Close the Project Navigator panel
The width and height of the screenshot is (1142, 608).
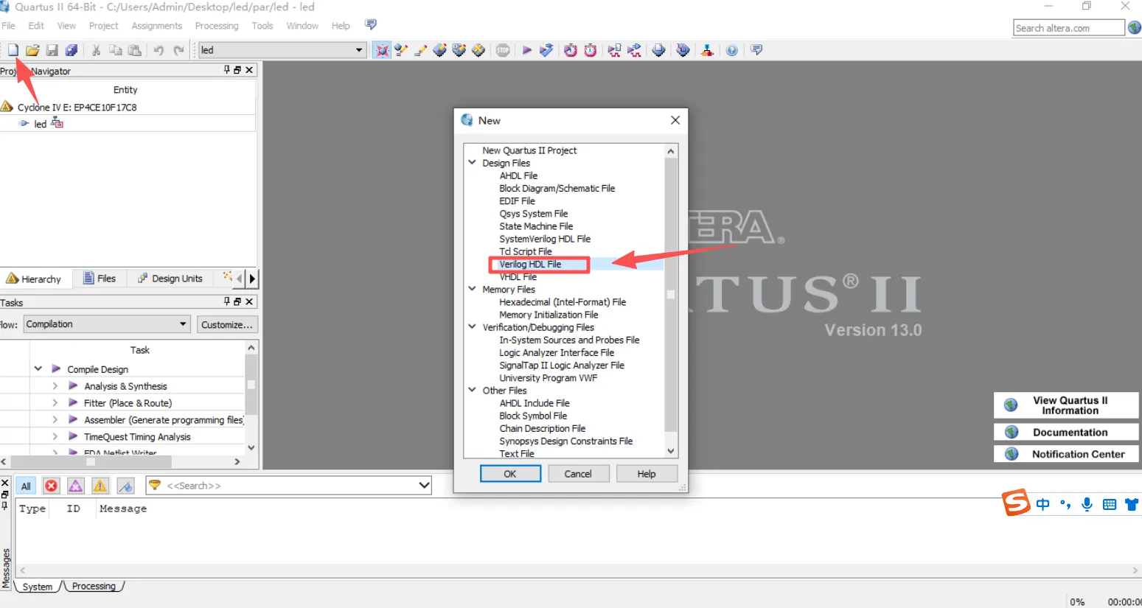click(x=249, y=70)
